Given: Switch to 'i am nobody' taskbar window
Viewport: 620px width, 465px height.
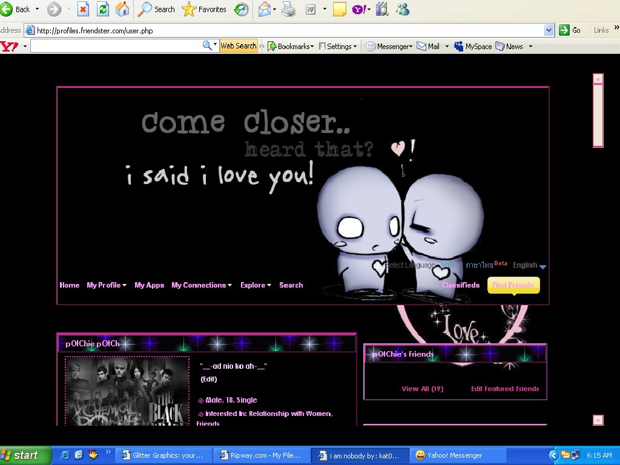Looking at the screenshot, I should (x=360, y=455).
